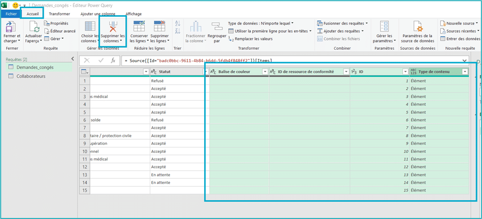This screenshot has width=482, height=219.
Task: Open Fusionner des requêtes
Action: [x=342, y=23]
